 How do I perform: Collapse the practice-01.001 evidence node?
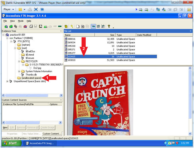pos(3,35)
